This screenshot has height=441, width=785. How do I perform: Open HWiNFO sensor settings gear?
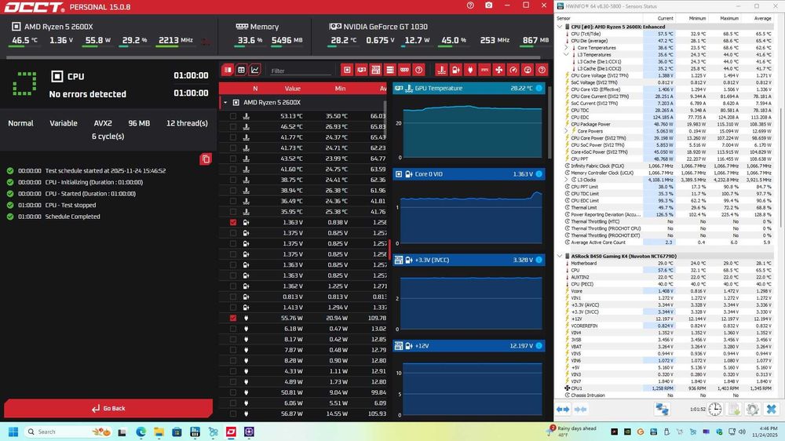tap(753, 409)
